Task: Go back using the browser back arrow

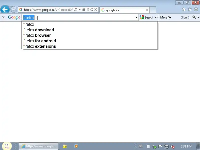Action: pos(5,9)
